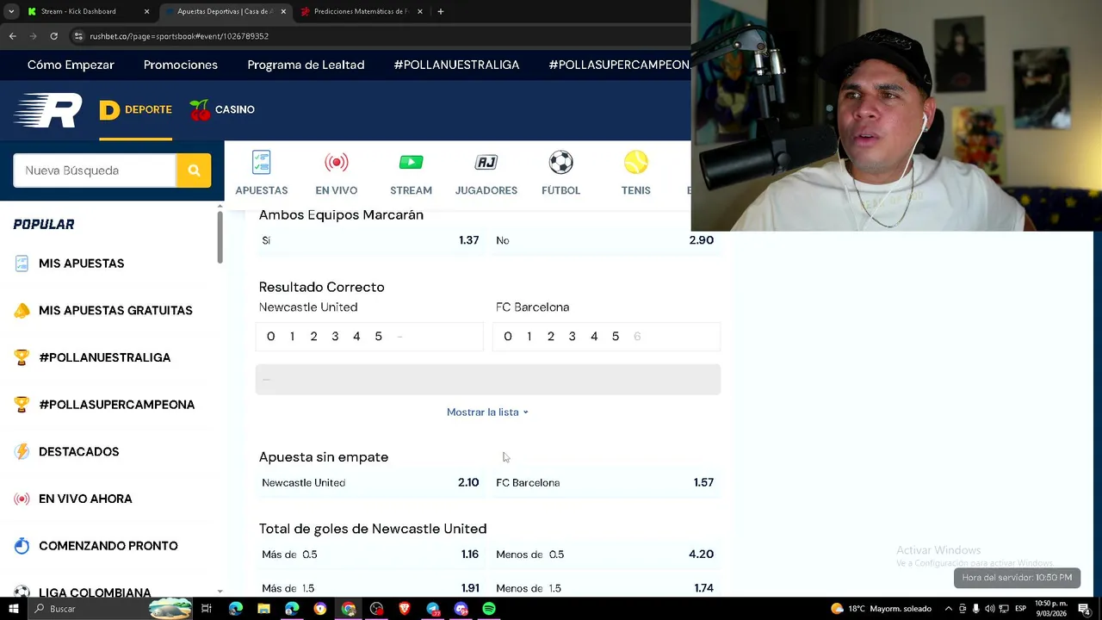Open Mis Apuestas in sidebar
Screen dimensions: 1102x620
(x=81, y=263)
